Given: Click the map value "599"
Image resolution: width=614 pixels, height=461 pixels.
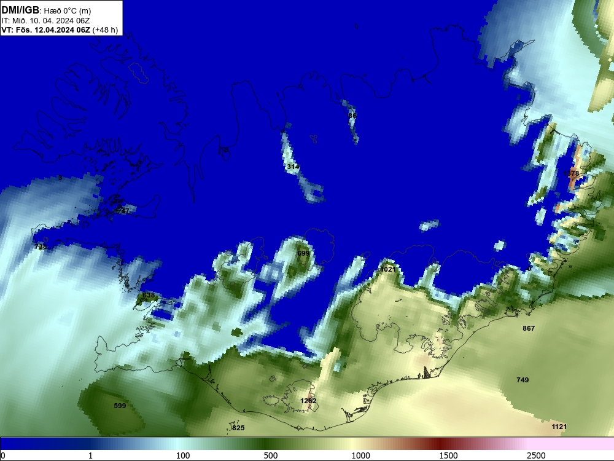Looking at the screenshot, I should 120,405.
